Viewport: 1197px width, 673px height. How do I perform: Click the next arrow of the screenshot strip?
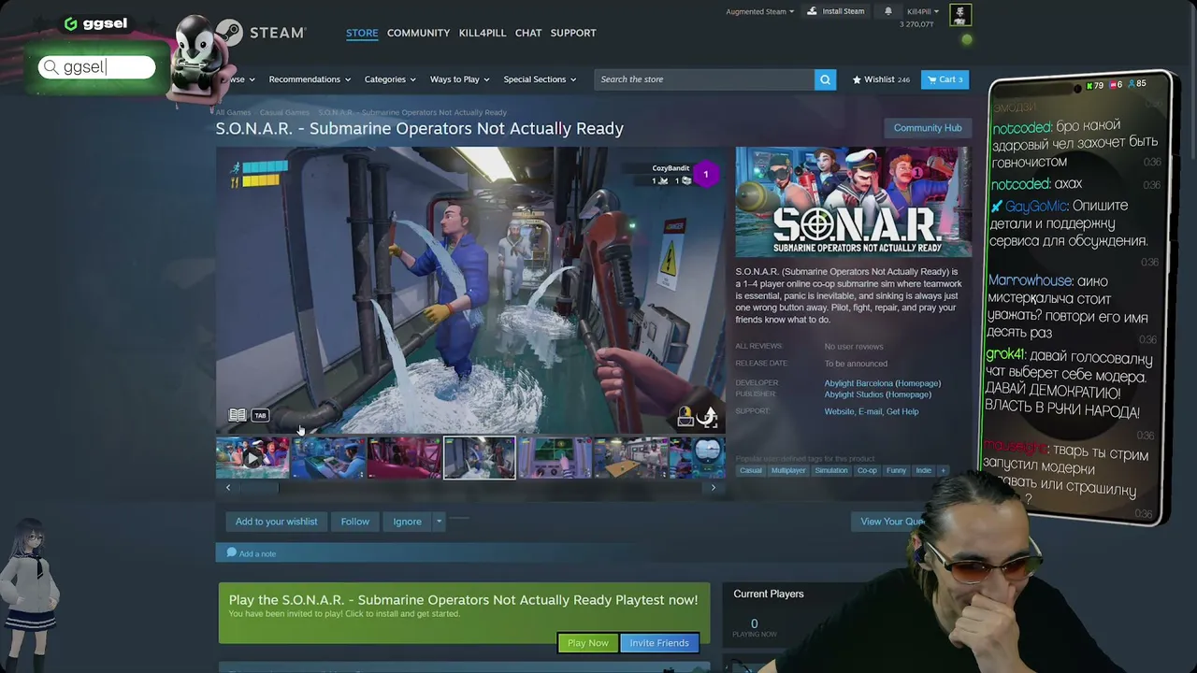tap(713, 487)
